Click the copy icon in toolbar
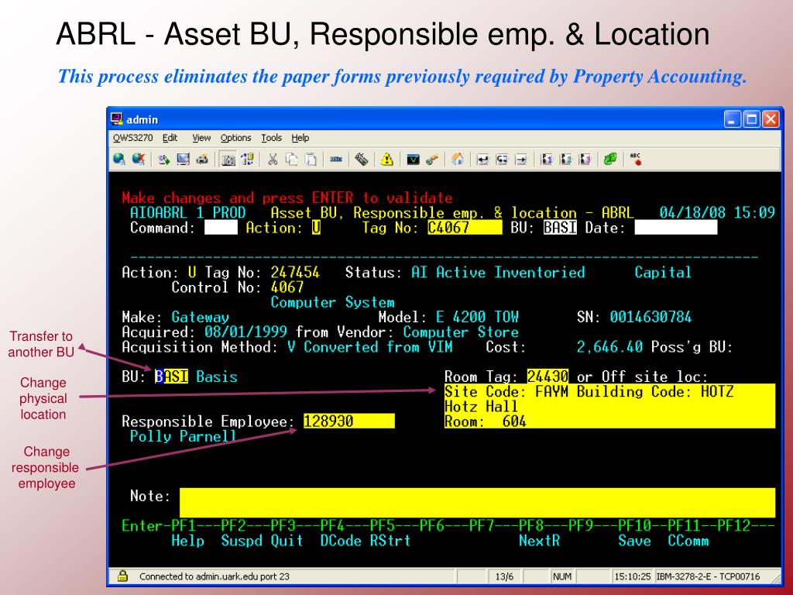This screenshot has height=595, width=793. (x=292, y=160)
